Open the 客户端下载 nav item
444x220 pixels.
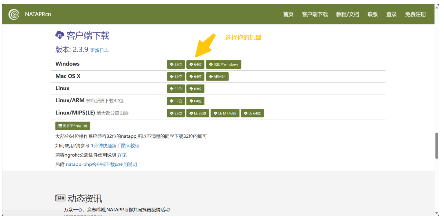pos(315,14)
